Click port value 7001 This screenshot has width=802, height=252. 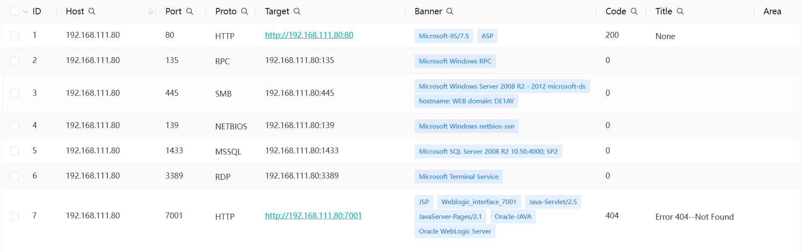click(x=174, y=216)
